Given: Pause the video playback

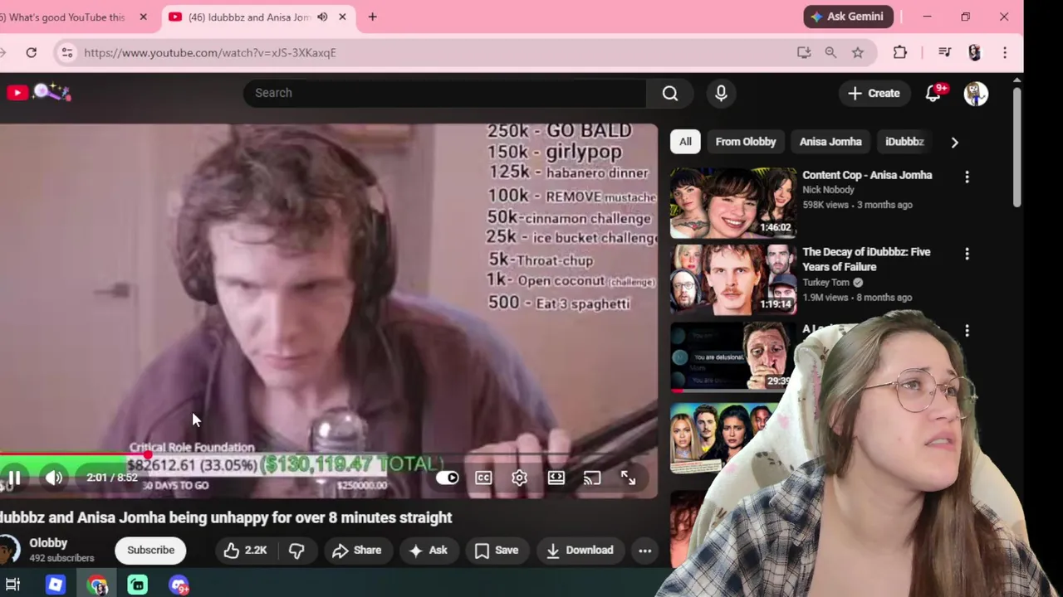Looking at the screenshot, I should point(14,478).
